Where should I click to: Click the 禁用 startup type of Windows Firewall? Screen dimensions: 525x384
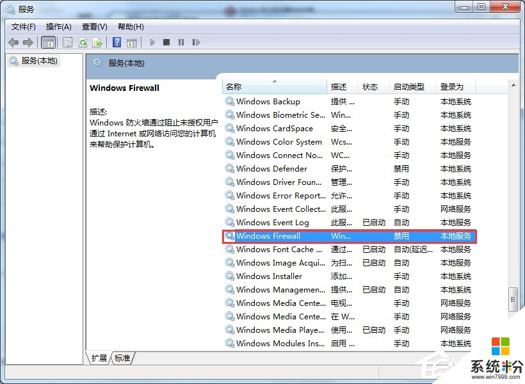(x=401, y=236)
